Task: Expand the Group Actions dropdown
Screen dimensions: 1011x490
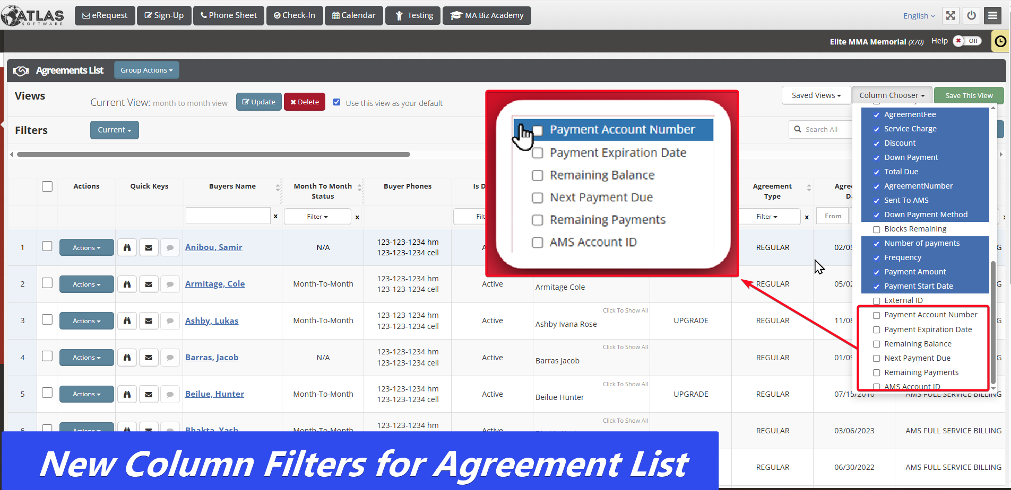Action: [x=146, y=70]
